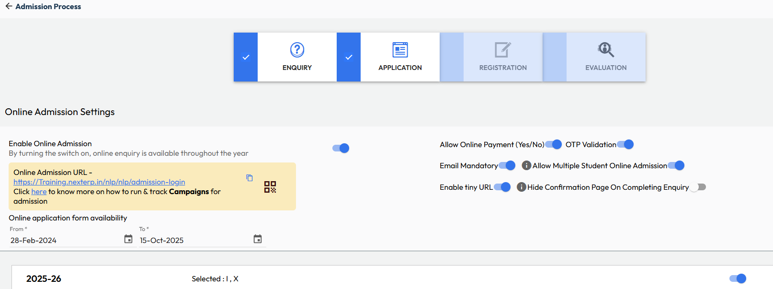The height and width of the screenshot is (289, 773).
Task: Open the QR code for admission URL
Action: (x=270, y=187)
